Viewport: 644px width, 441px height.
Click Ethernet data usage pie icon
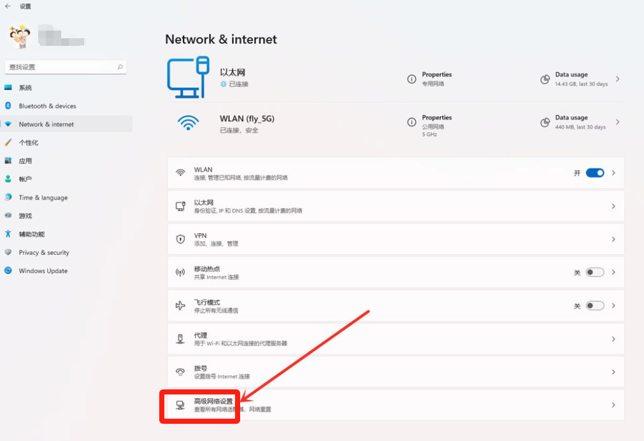pos(545,79)
